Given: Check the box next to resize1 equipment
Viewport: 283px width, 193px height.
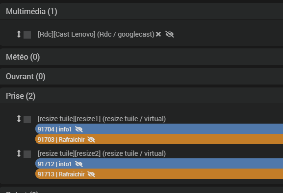Looking at the screenshot, I should click(x=27, y=119).
